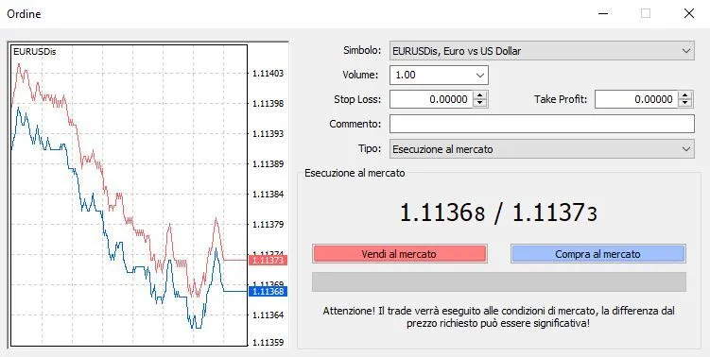Decrease Take Profit with down arrow

point(685,103)
